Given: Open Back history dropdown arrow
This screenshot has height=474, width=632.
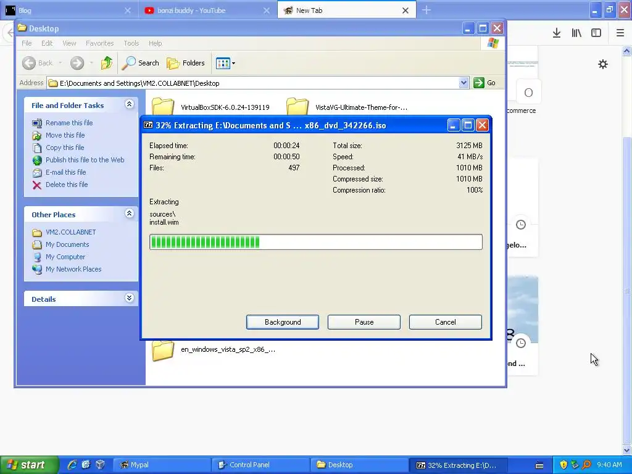Looking at the screenshot, I should pos(60,63).
